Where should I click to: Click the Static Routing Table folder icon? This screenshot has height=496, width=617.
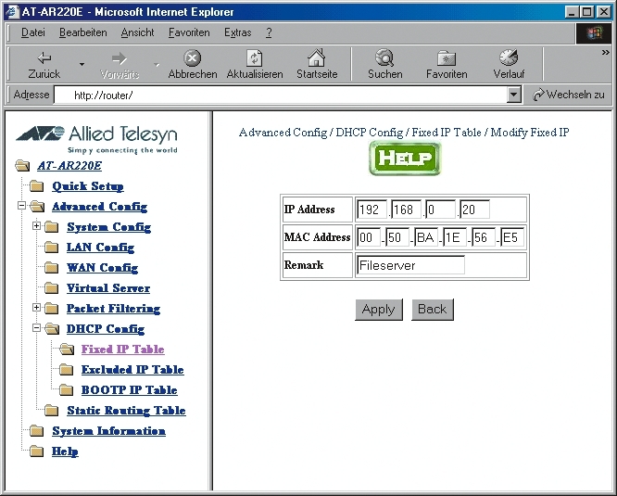tap(52, 411)
